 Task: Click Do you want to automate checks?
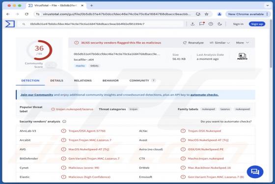[226, 121]
